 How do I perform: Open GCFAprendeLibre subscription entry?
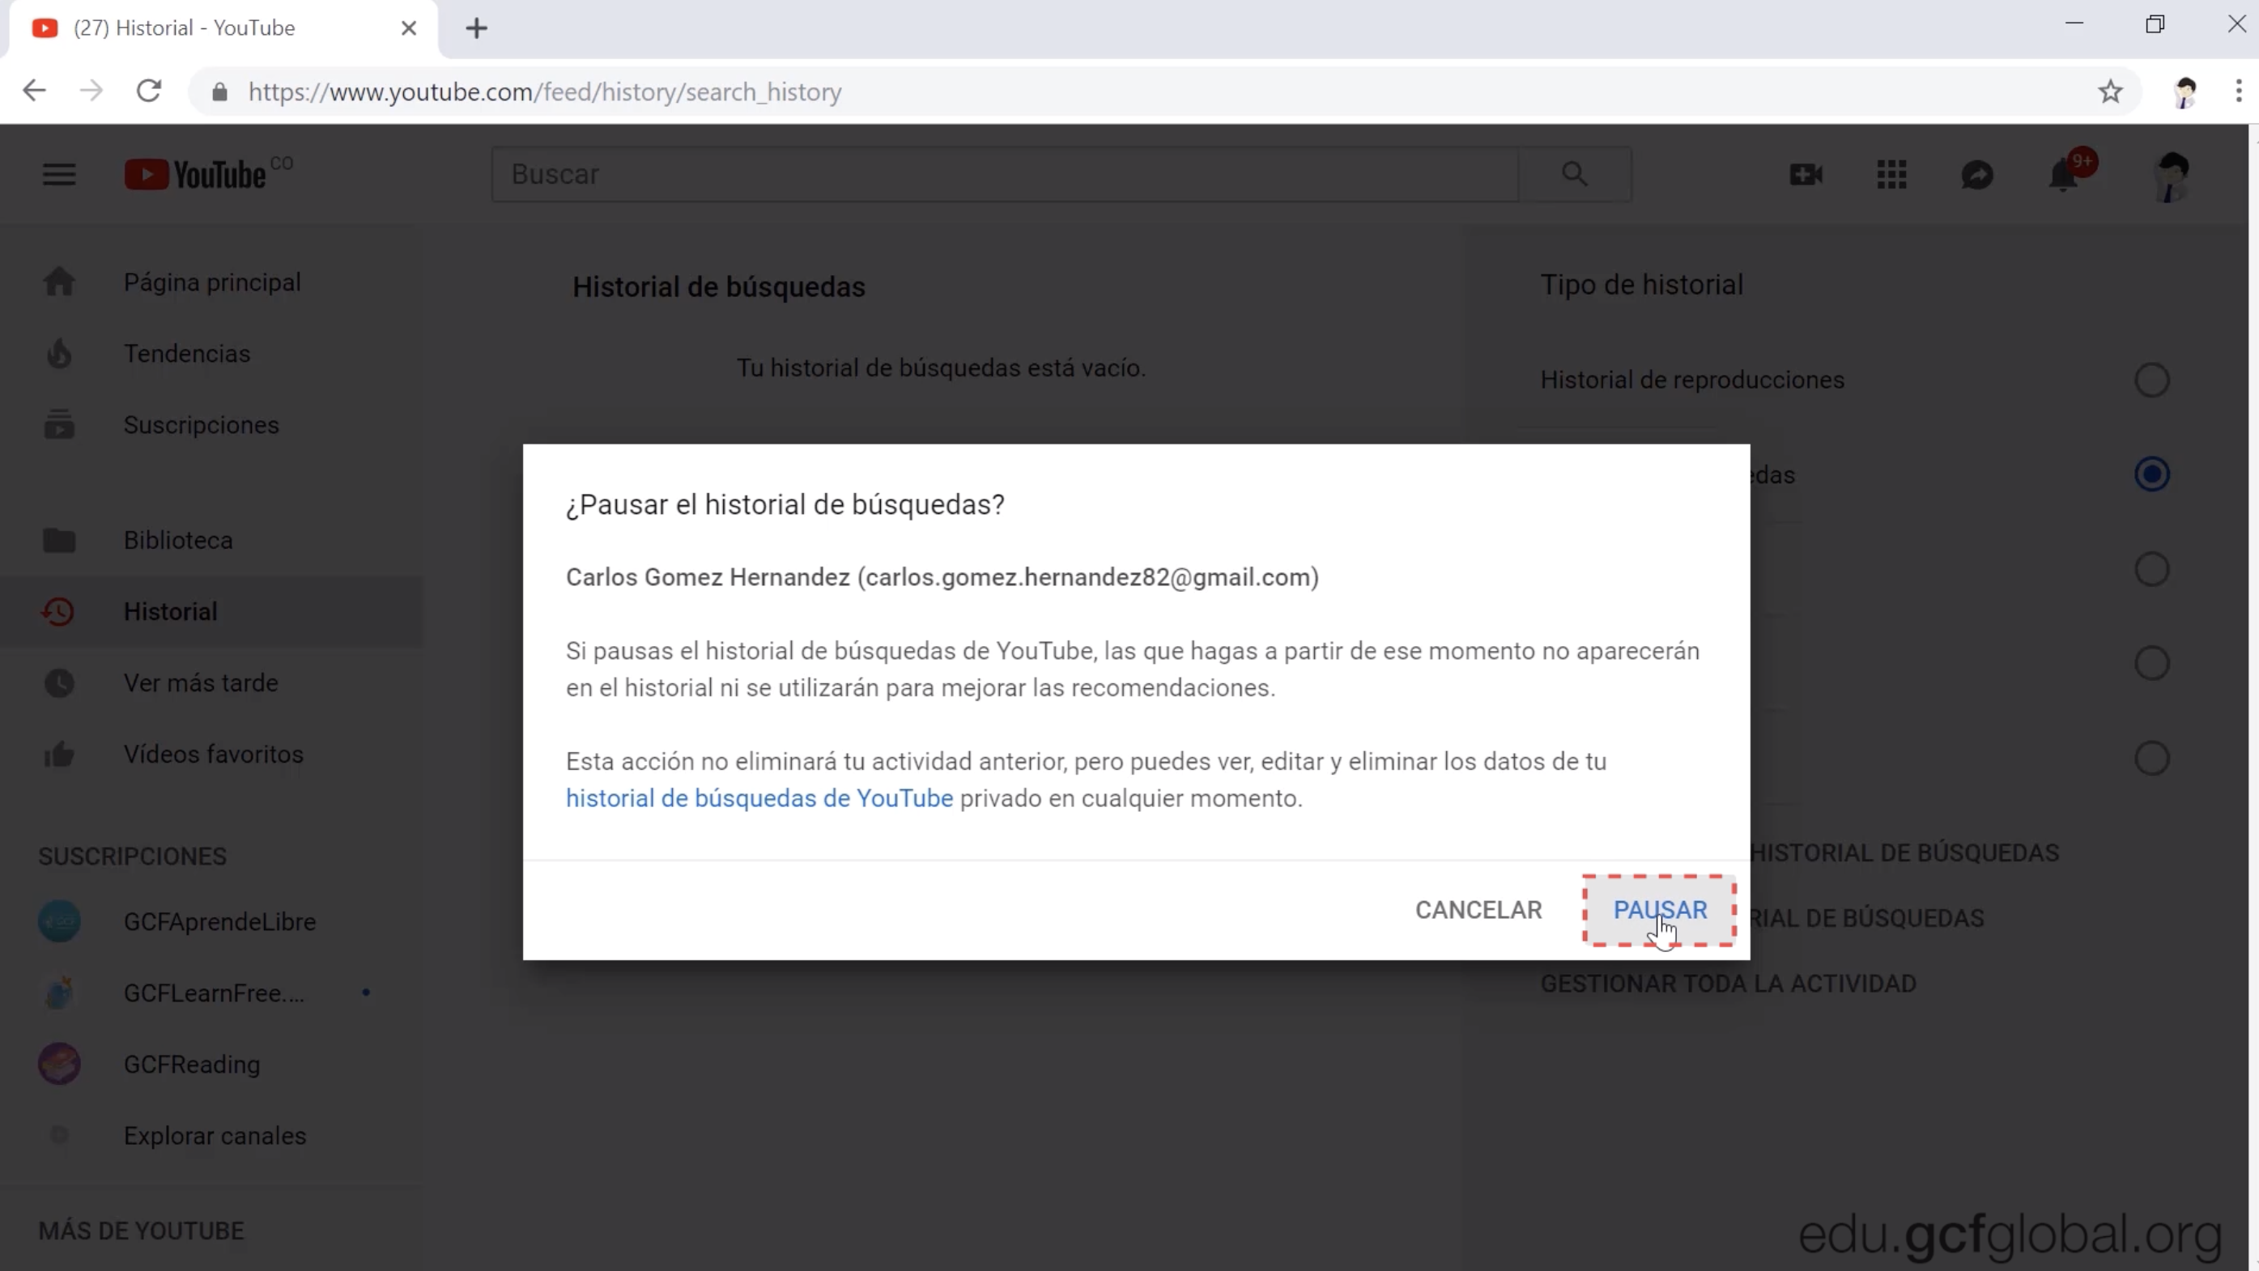click(x=211, y=921)
